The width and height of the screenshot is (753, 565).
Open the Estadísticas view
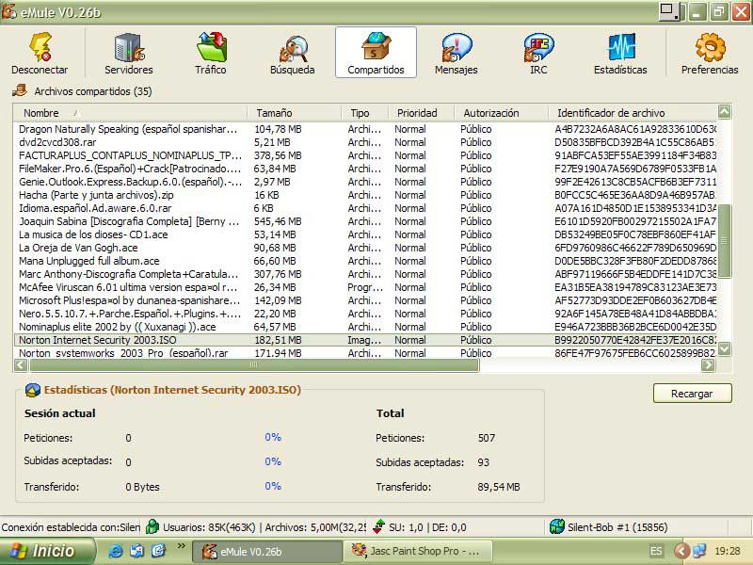pos(620,53)
